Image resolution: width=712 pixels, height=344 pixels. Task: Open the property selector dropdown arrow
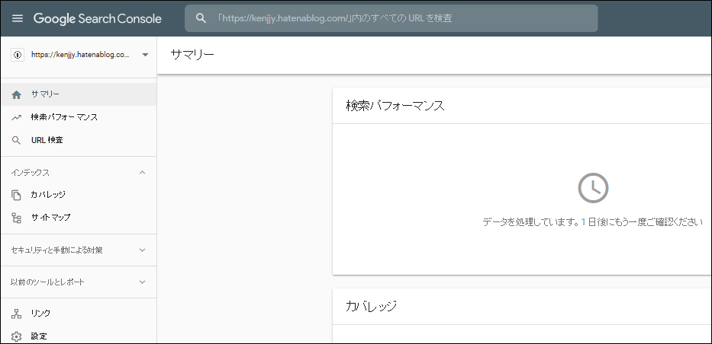click(x=145, y=55)
